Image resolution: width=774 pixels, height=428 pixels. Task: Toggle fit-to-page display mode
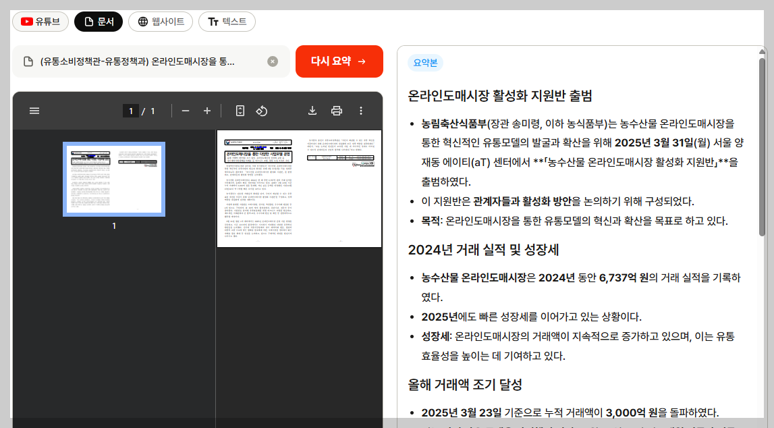coord(240,110)
